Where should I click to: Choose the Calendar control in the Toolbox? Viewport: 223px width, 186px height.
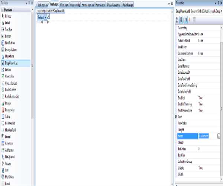point(9,143)
